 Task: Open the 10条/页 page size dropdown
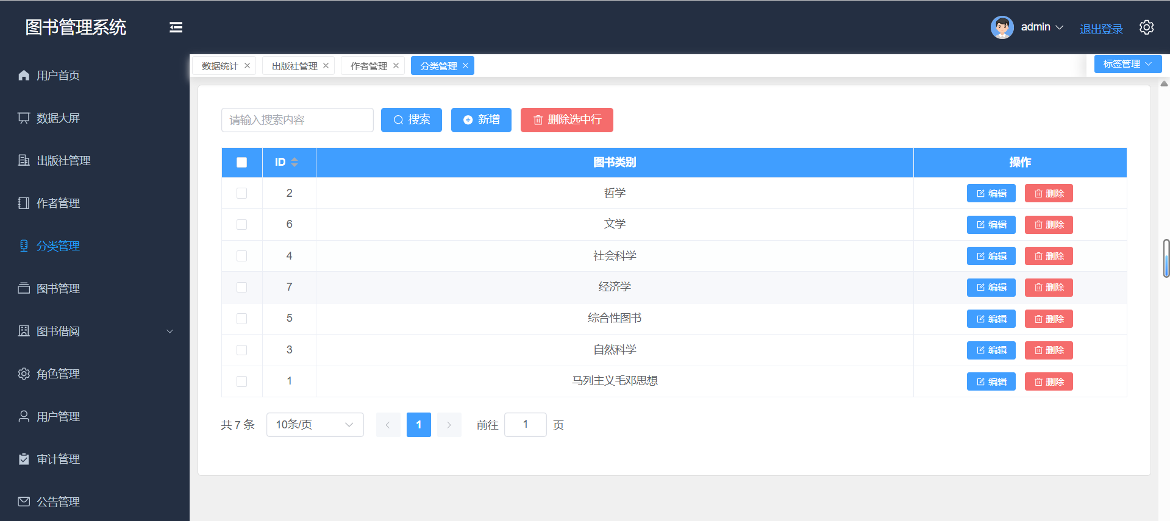coord(315,425)
